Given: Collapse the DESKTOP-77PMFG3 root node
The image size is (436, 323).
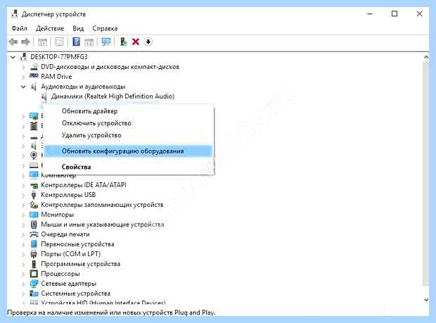Looking at the screenshot, I should tap(13, 57).
